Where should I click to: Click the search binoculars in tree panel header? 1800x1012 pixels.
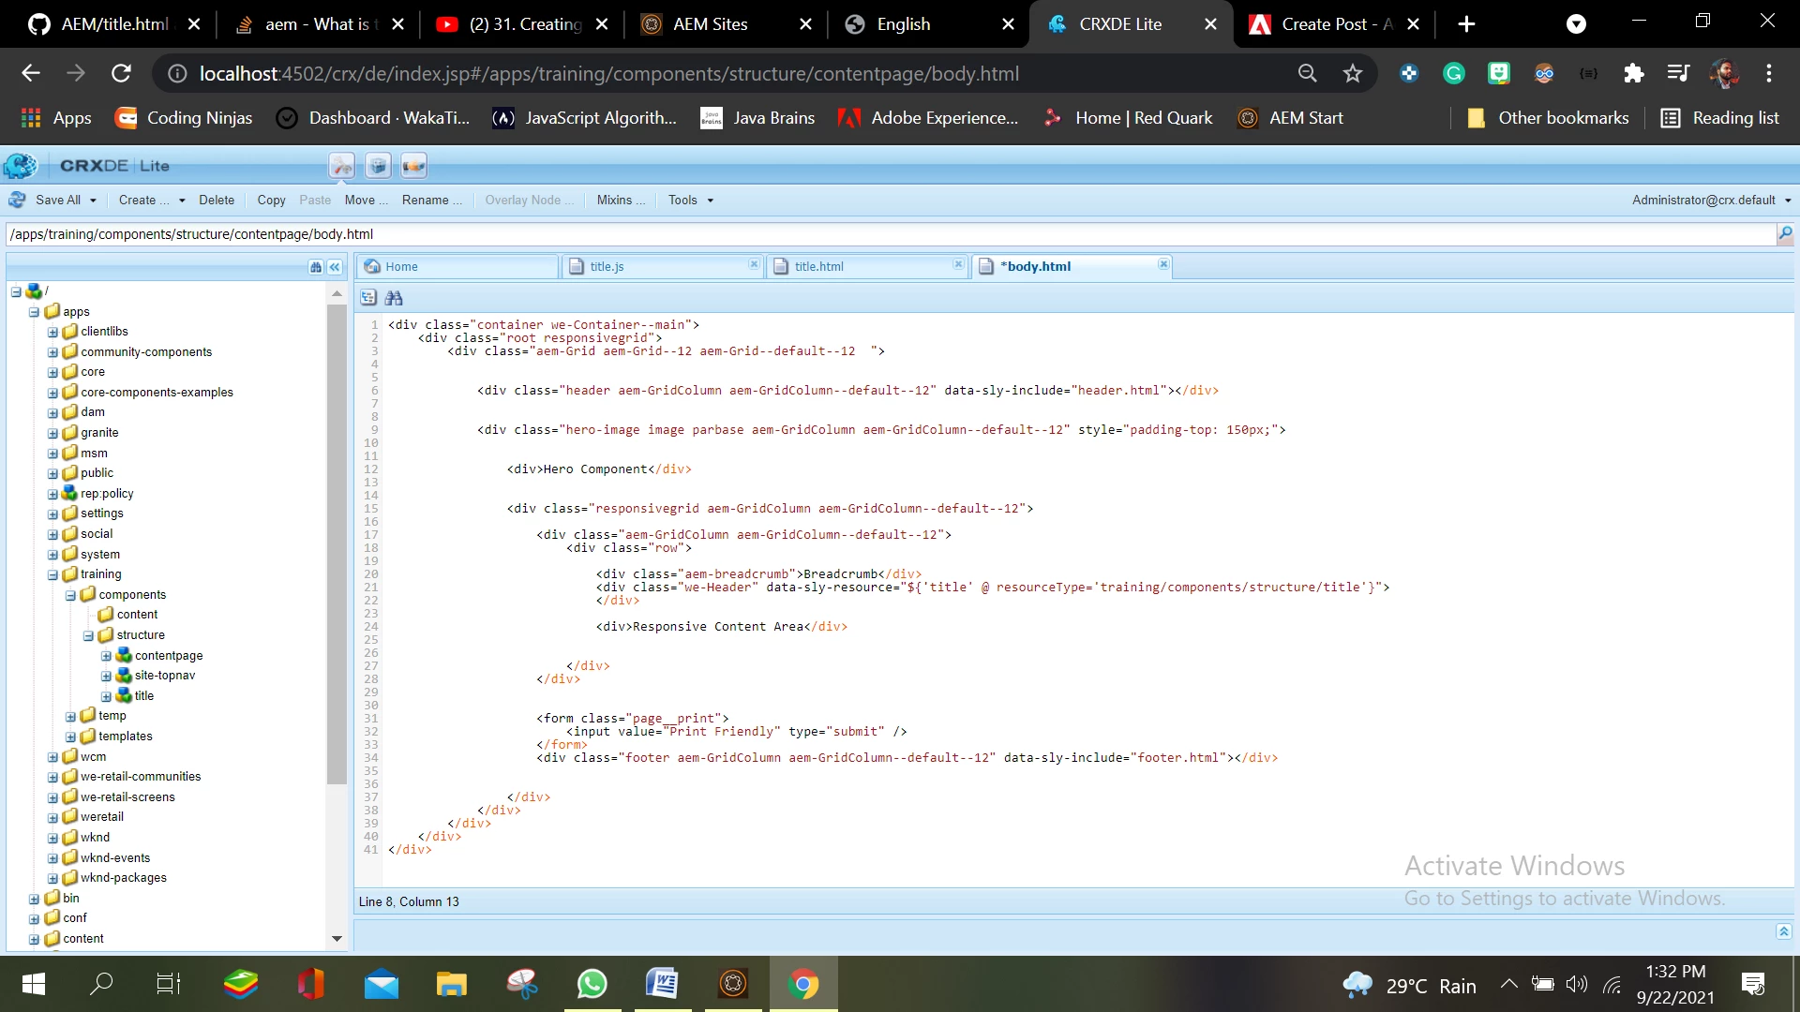[316, 267]
